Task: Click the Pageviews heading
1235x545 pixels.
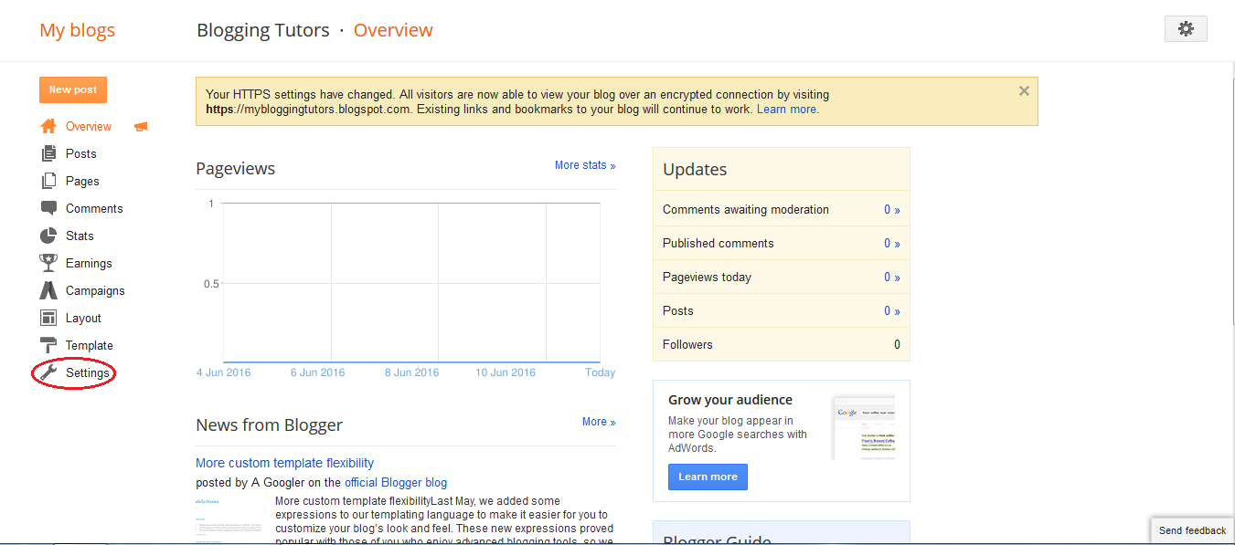Action: pos(235,169)
